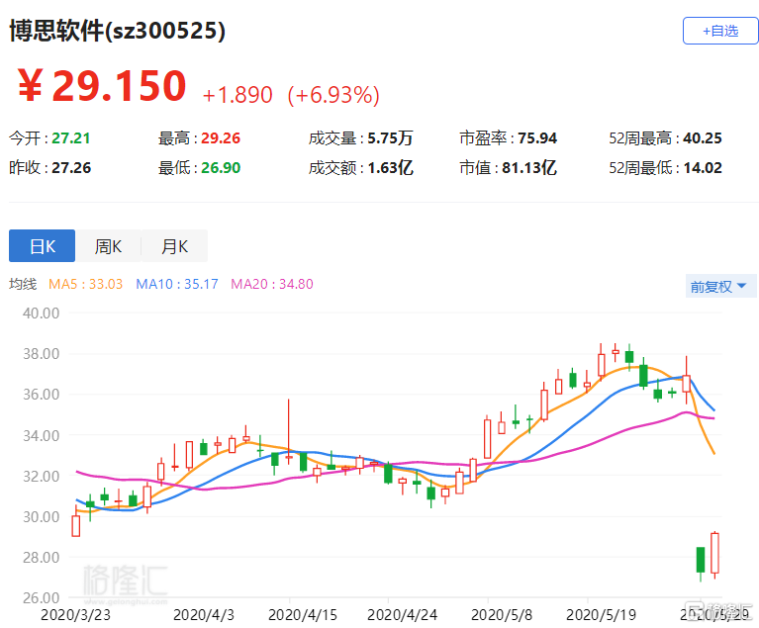The image size is (759, 628).
Task: Click the last red candlestick on chart
Action: click(714, 554)
